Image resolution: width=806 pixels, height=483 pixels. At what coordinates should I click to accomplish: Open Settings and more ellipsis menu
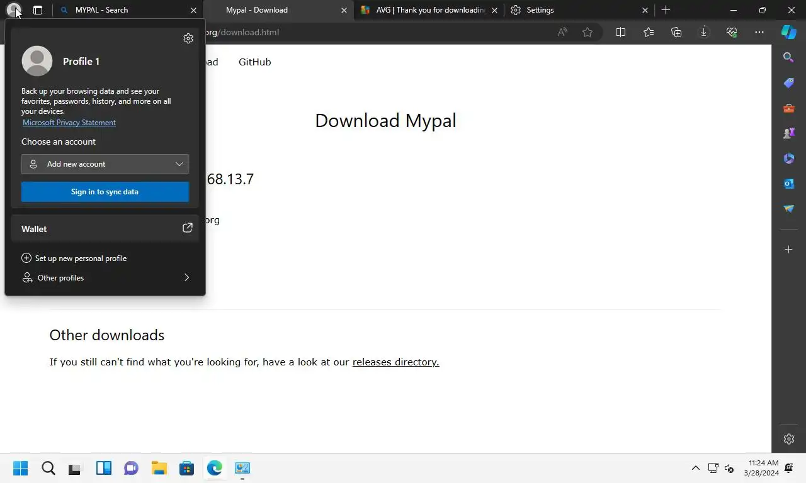[x=759, y=32]
